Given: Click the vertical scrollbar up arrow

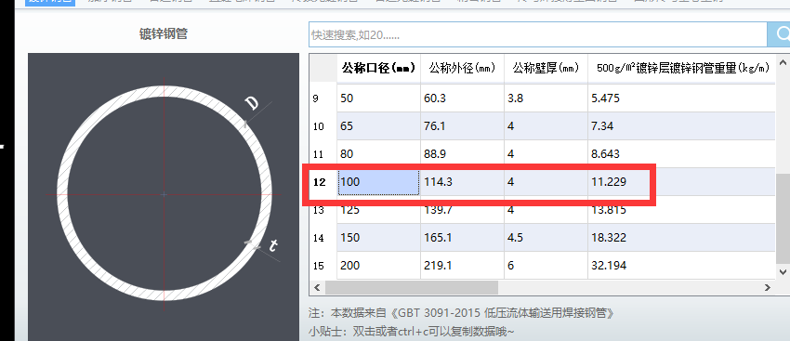Looking at the screenshot, I should click(783, 62).
